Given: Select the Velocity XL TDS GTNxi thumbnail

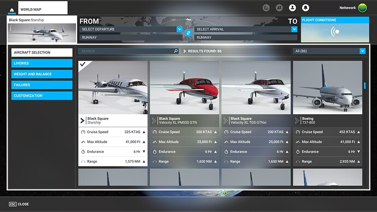Looking at the screenshot, I should point(256,87).
